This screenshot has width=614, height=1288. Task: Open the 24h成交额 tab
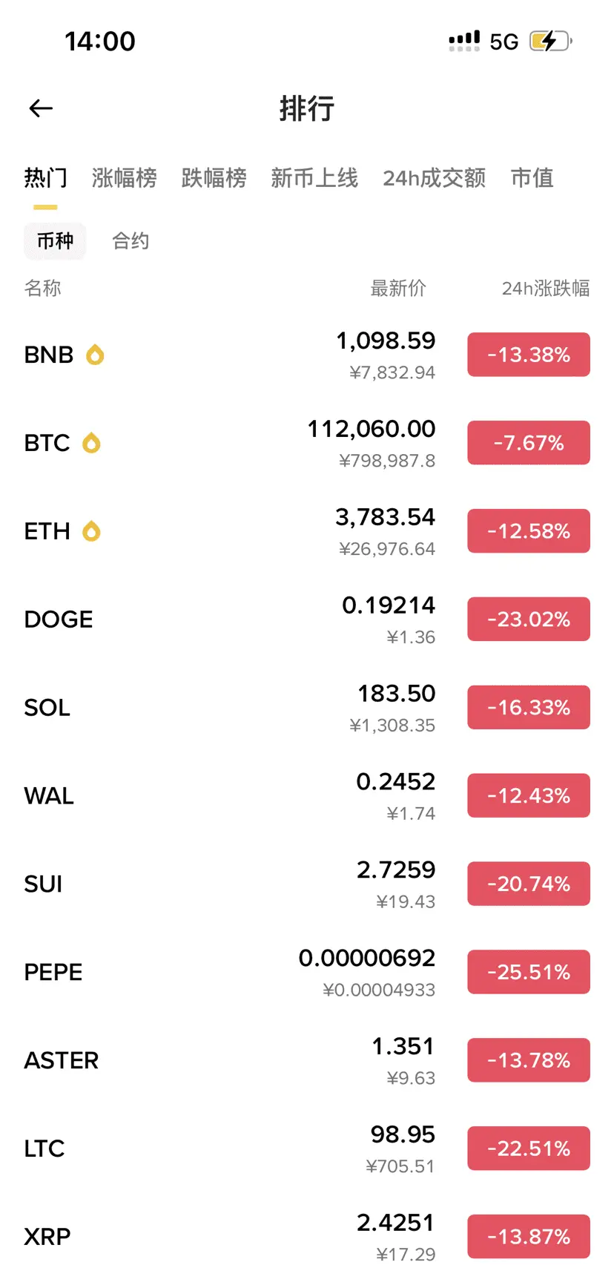(435, 178)
